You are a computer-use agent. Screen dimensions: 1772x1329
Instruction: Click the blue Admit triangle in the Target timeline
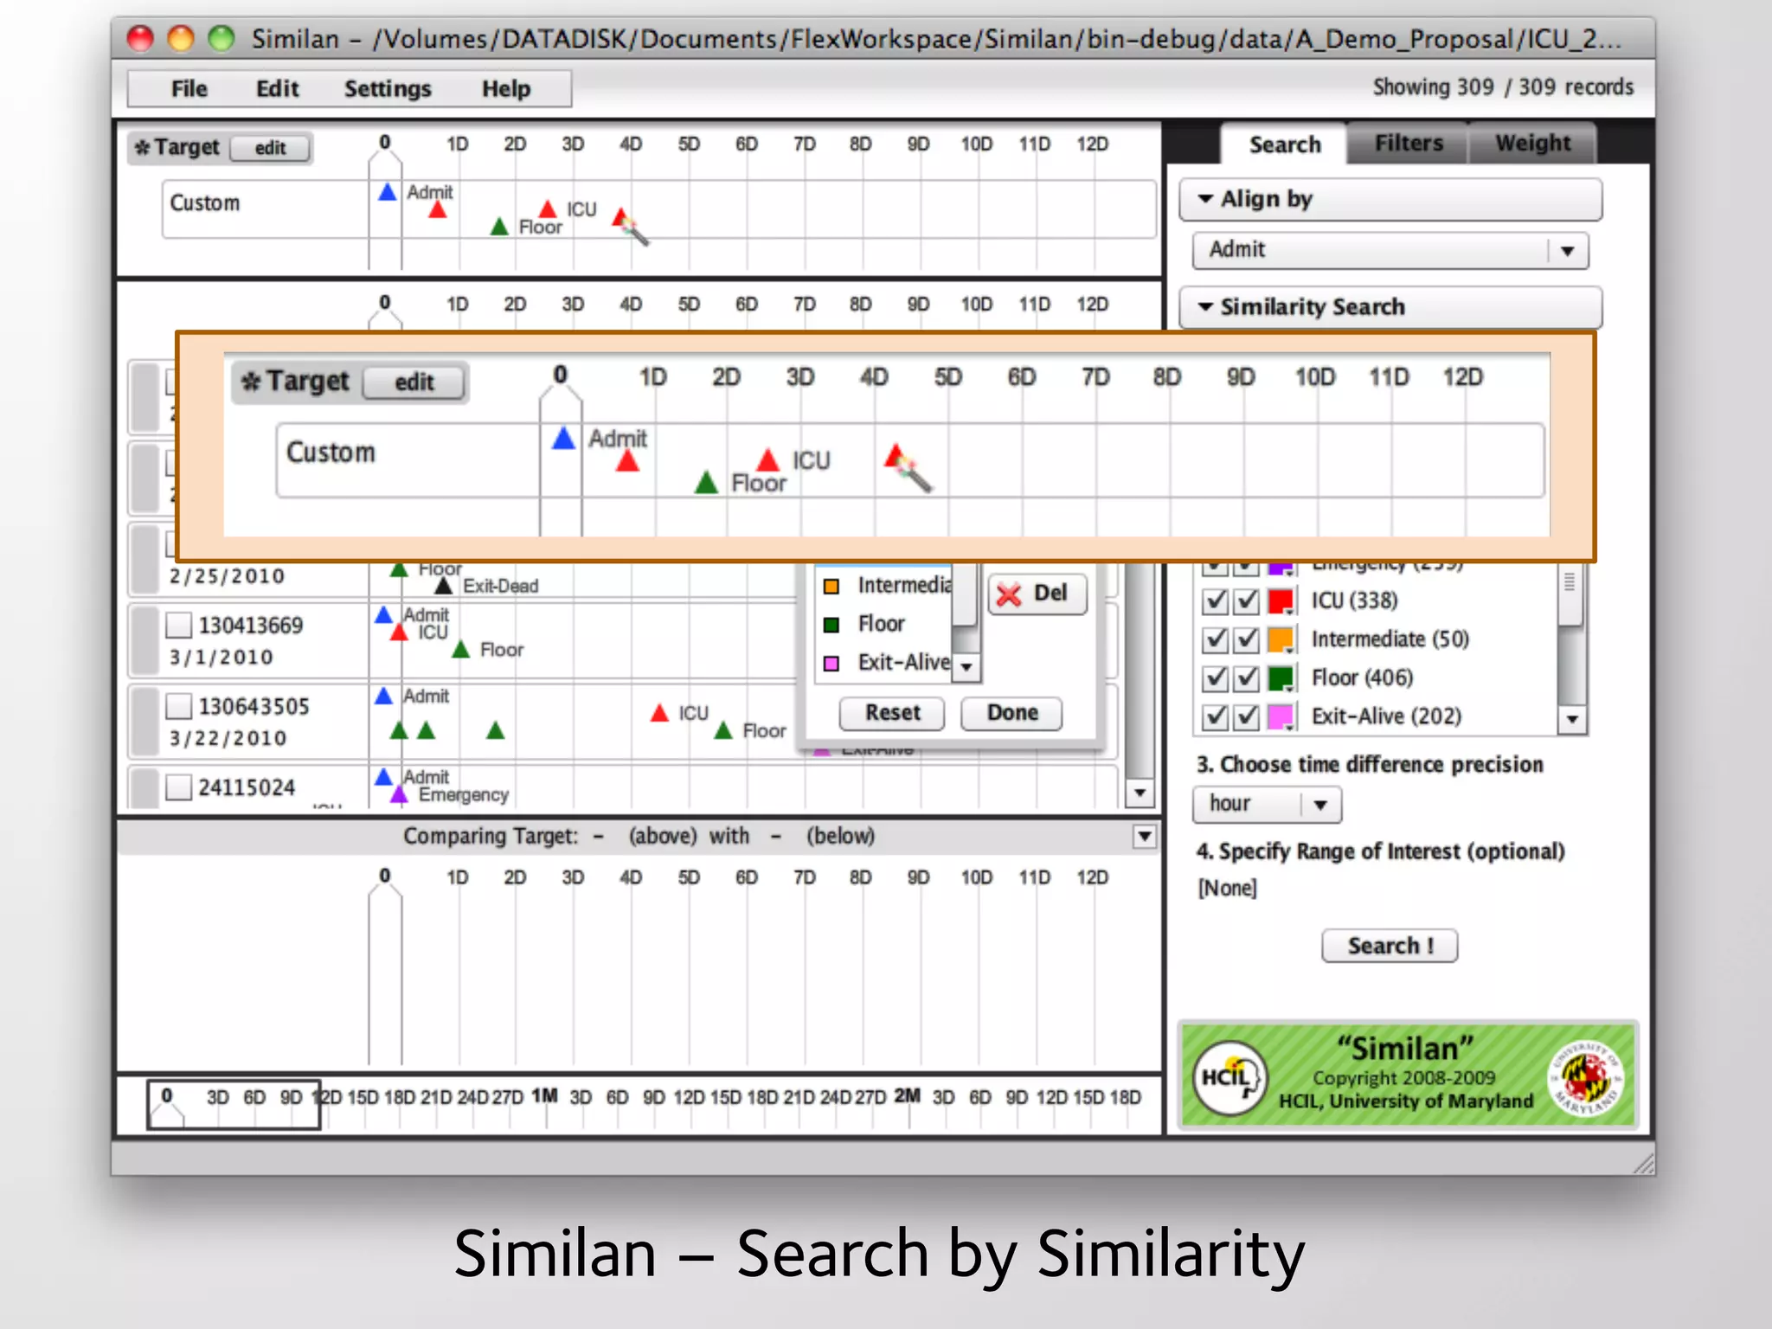pyautogui.click(x=388, y=192)
